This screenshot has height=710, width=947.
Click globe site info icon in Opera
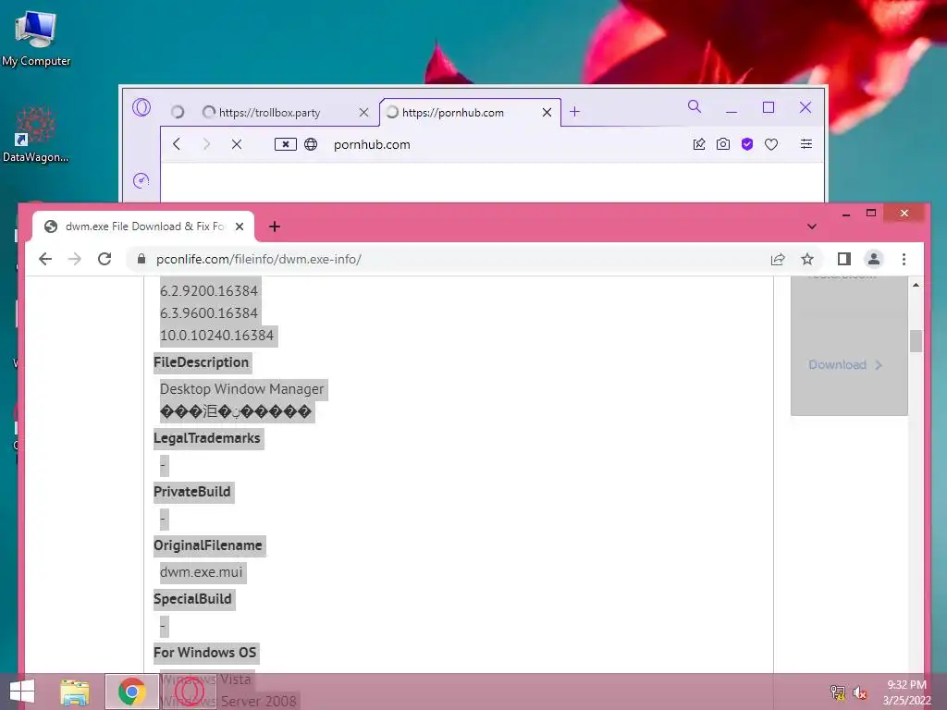311,144
